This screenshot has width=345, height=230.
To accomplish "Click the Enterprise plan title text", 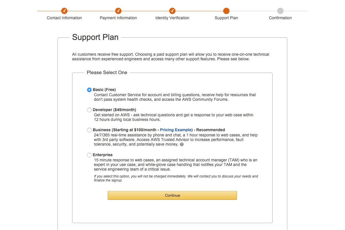I will click(x=103, y=155).
